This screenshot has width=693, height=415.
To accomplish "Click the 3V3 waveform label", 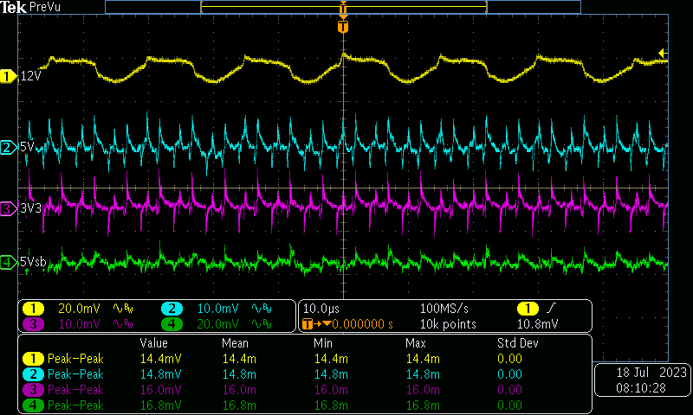I will [x=31, y=208].
